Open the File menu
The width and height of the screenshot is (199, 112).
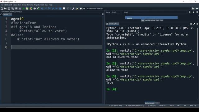[2, 5]
